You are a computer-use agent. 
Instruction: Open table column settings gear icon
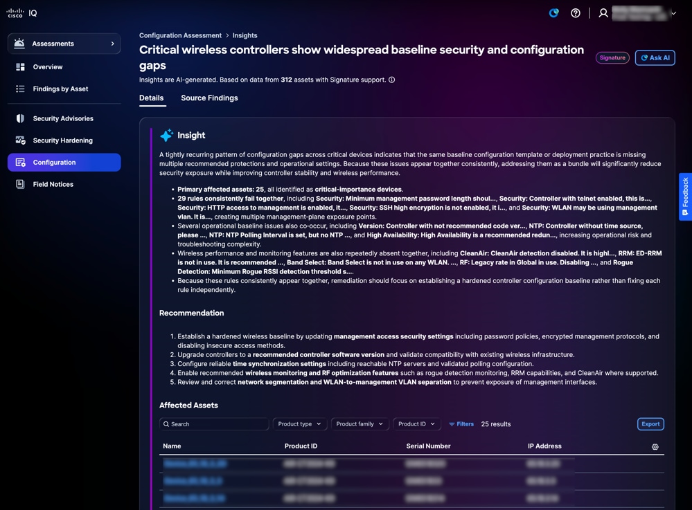point(655,447)
